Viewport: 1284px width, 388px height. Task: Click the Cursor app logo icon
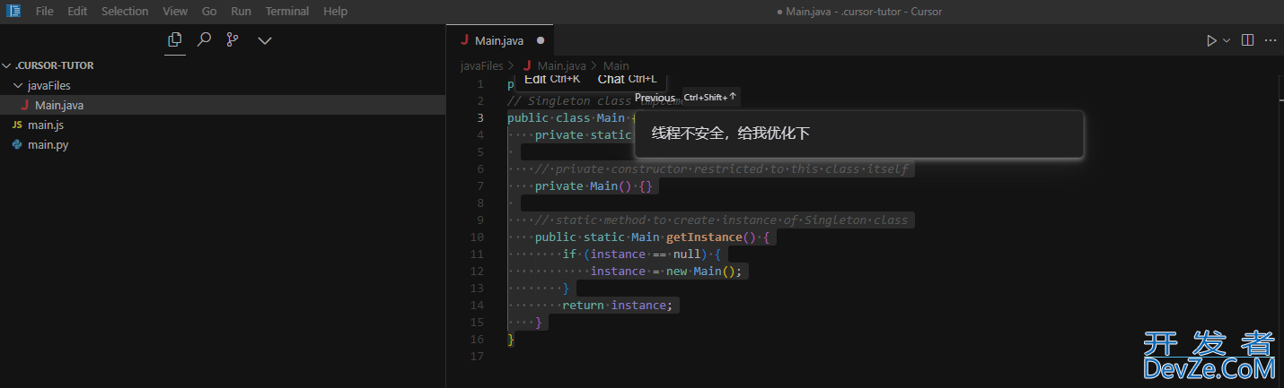coord(14,11)
